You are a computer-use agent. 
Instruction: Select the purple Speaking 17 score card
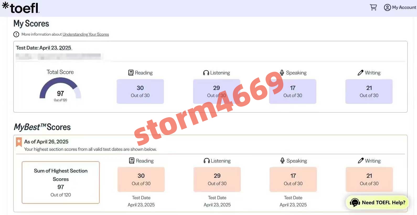[x=293, y=91]
